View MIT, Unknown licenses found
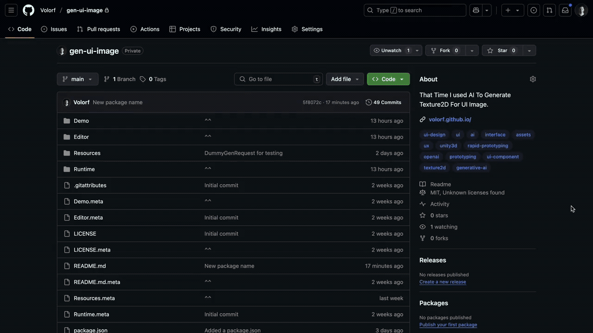593x333 pixels. pos(467,192)
